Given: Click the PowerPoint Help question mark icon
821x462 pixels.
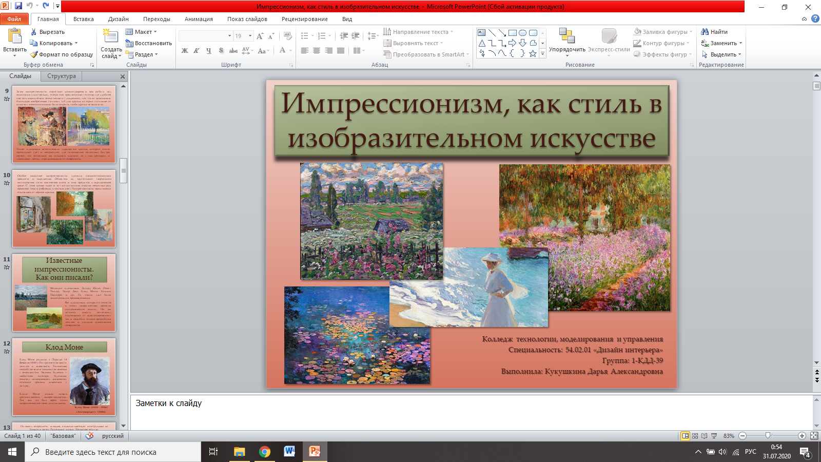Looking at the screenshot, I should [x=815, y=18].
